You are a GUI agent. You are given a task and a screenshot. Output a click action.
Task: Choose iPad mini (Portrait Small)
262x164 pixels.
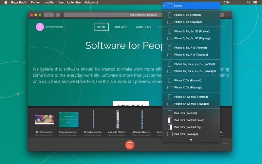[x=191, y=120]
